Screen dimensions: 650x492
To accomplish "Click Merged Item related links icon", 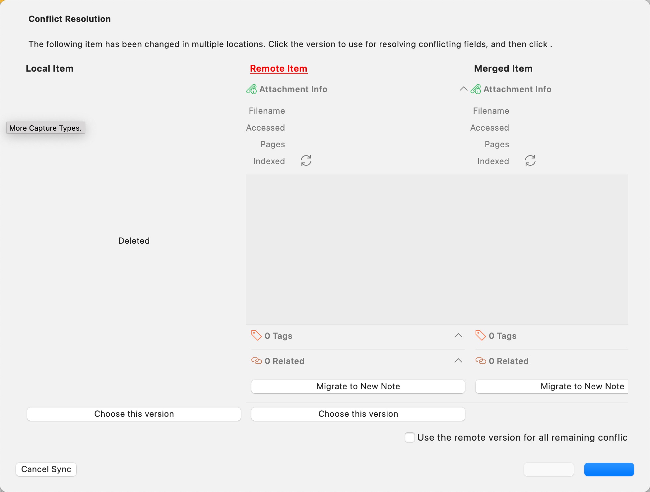I will 481,361.
